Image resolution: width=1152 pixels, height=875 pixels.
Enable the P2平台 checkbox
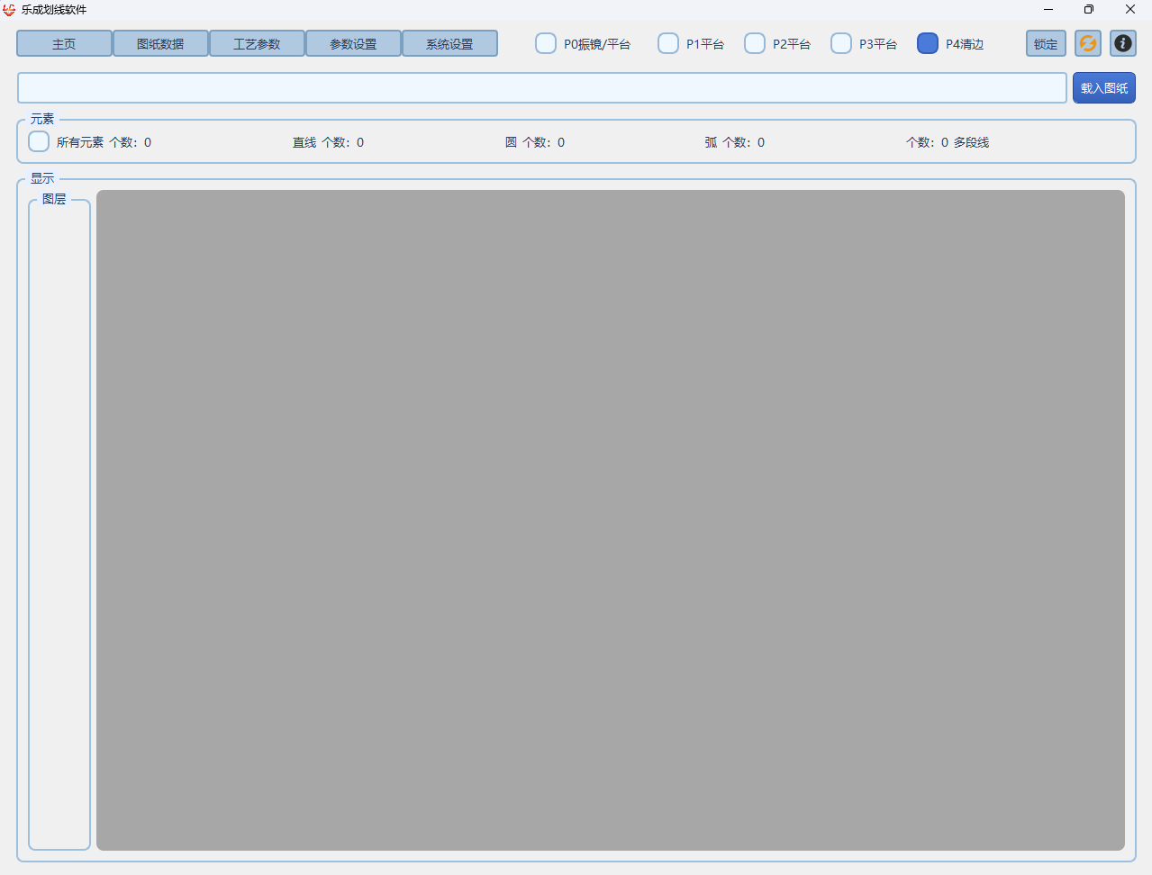pos(755,43)
